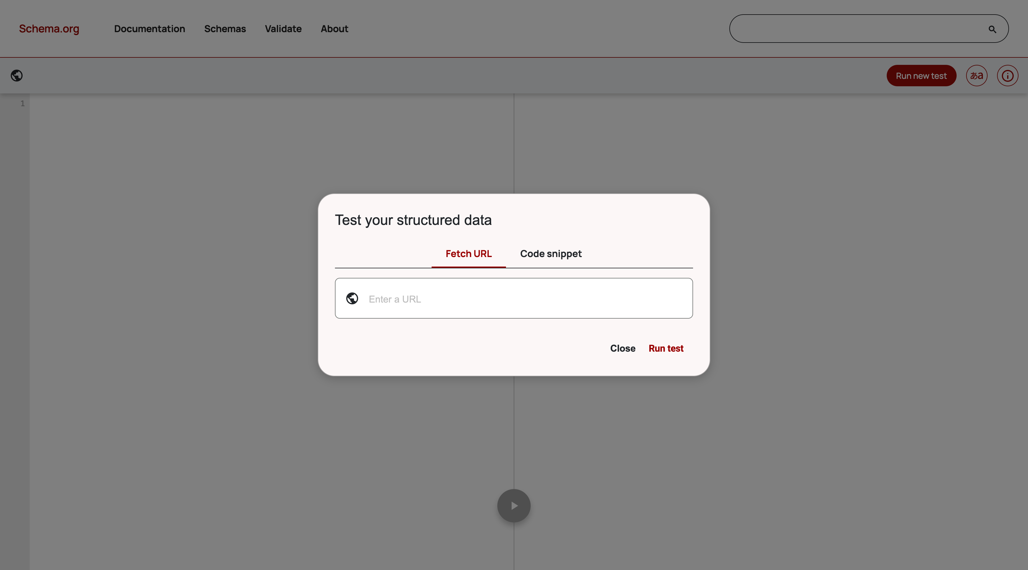
Task: Open the Documentation menu item
Action: coord(149,29)
